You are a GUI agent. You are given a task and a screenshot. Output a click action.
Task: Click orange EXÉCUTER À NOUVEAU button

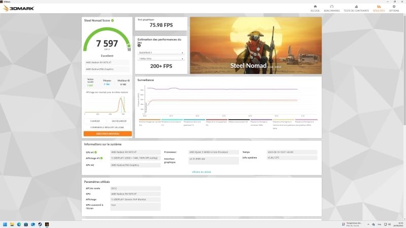(108, 134)
